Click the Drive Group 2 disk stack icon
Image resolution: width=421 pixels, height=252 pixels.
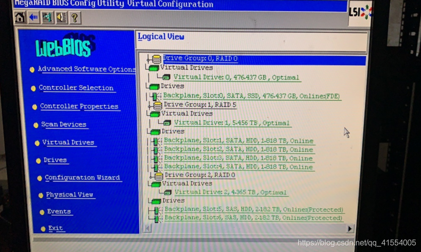(x=159, y=176)
